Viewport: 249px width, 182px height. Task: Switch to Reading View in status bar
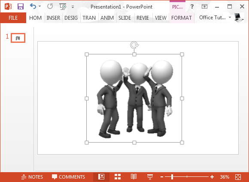pyautogui.click(x=134, y=176)
